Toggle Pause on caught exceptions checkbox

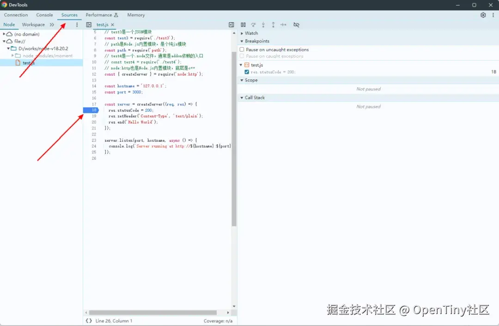(x=242, y=56)
